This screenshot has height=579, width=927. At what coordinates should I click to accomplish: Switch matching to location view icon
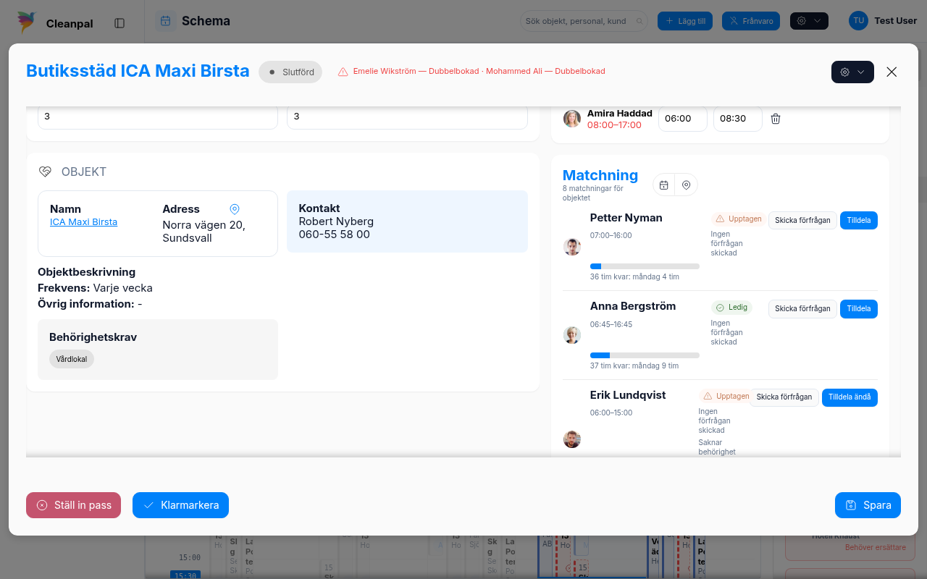(x=686, y=185)
